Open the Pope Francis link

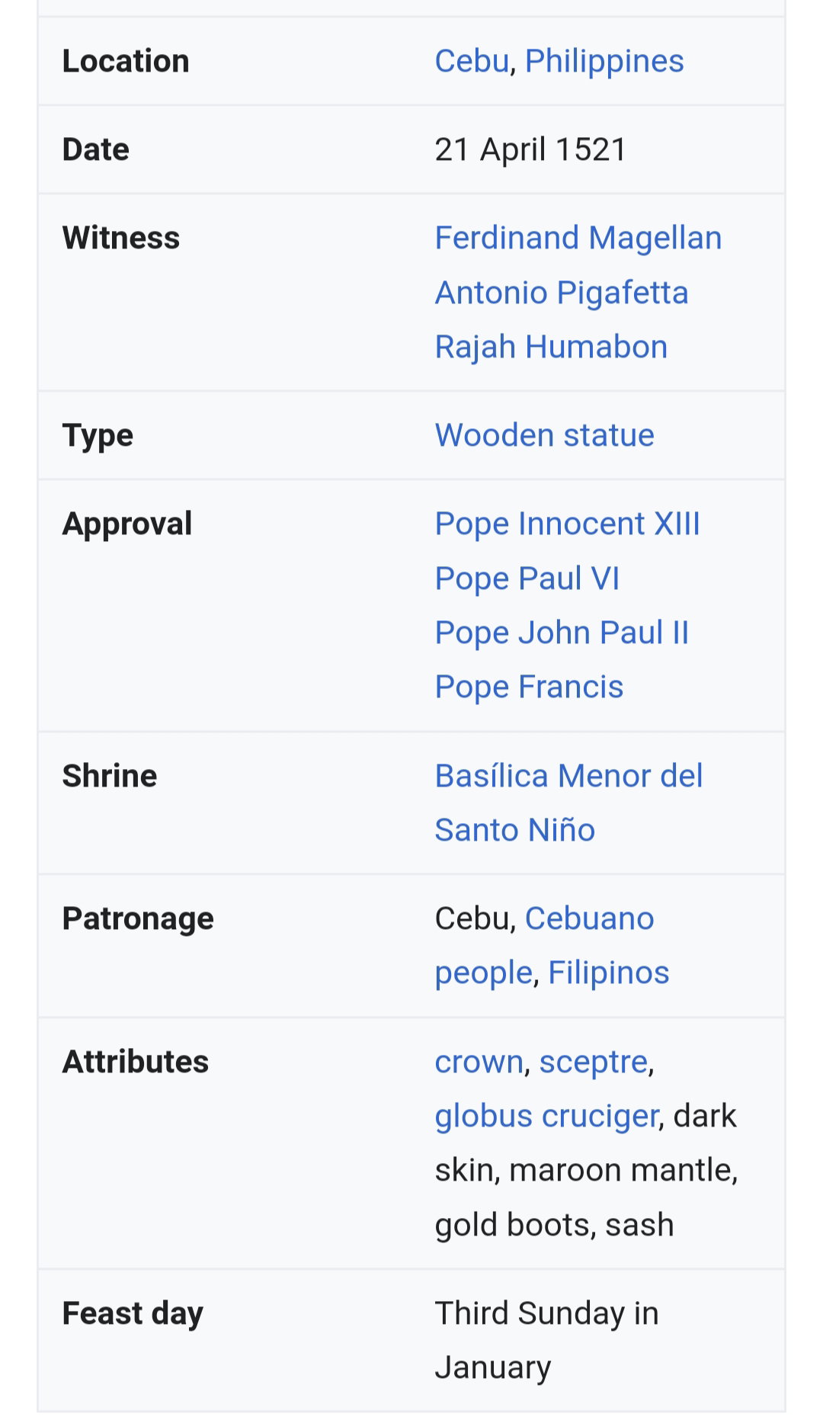529,687
